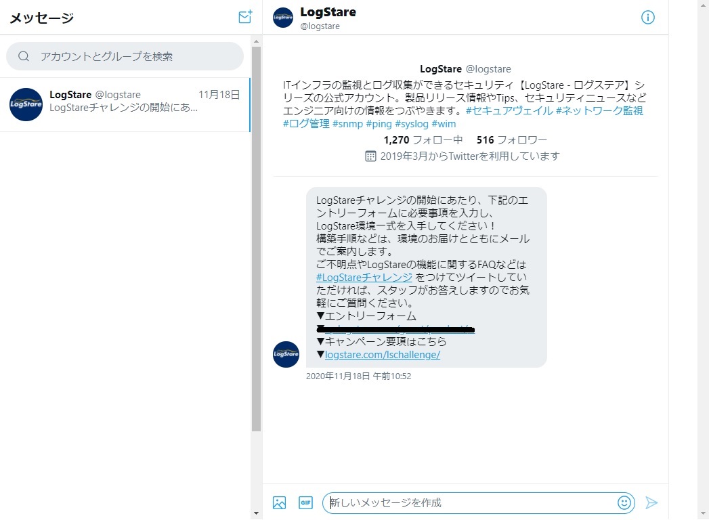
Task: Click the page scrollbar down arrow at far right
Action: coord(703,513)
